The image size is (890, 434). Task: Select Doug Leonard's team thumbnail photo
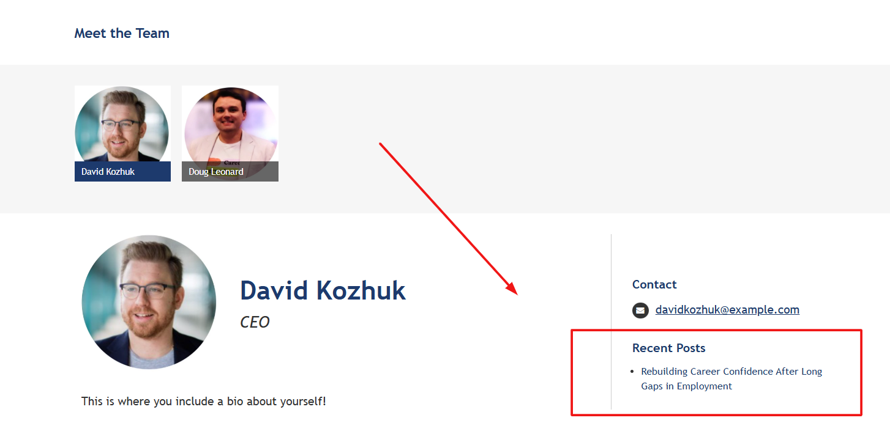231,124
